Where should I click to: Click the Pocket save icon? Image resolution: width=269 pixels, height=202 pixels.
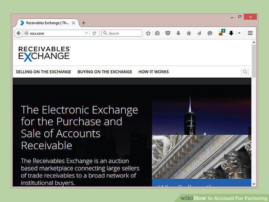(x=168, y=33)
